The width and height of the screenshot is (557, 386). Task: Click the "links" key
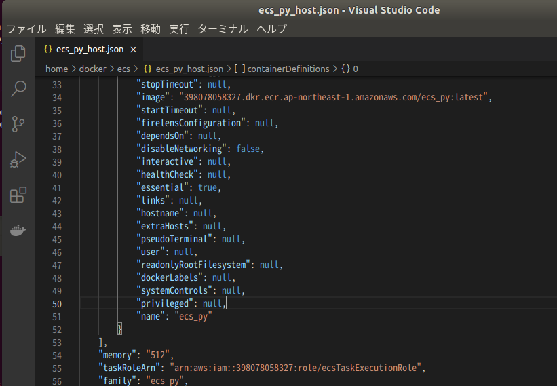153,200
